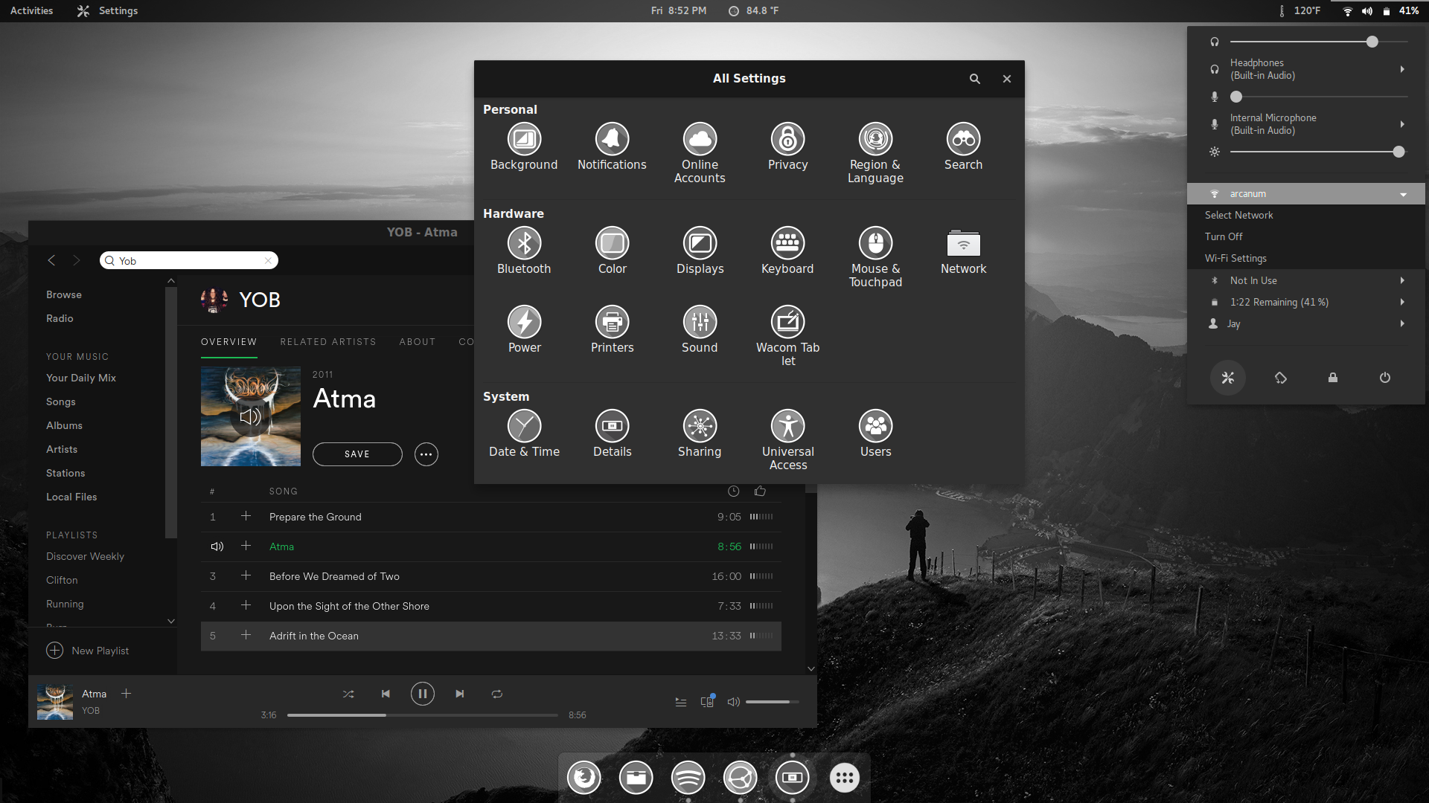Viewport: 1429px width, 803px height.
Task: Toggle shuffle in Spotify player
Action: 348,694
